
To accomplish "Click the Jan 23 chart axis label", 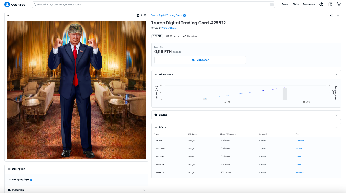I will [227, 102].
